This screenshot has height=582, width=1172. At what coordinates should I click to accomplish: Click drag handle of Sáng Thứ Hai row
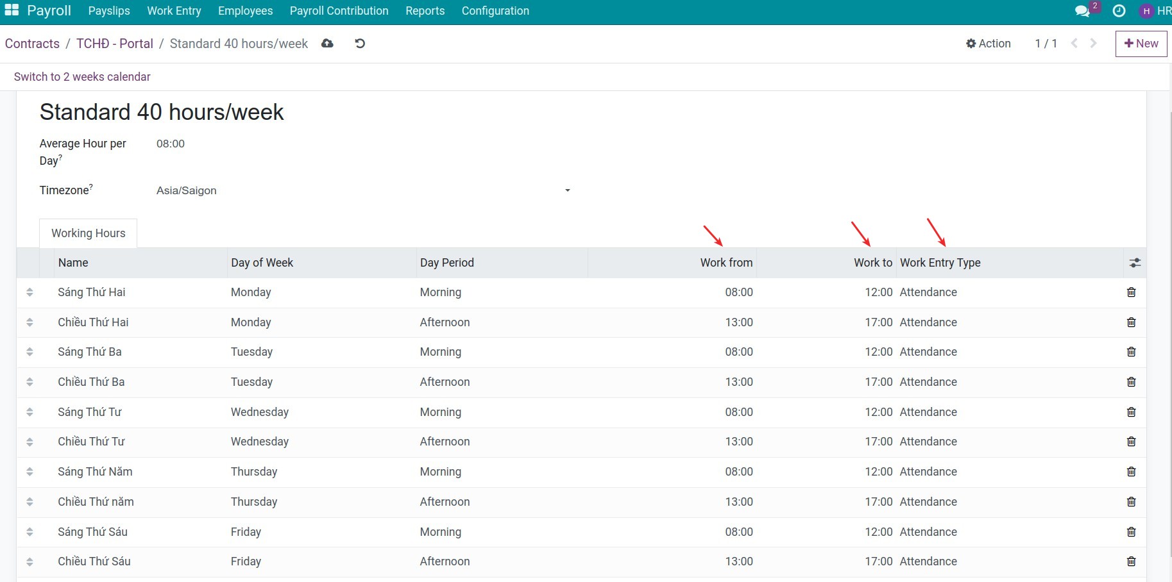point(30,292)
